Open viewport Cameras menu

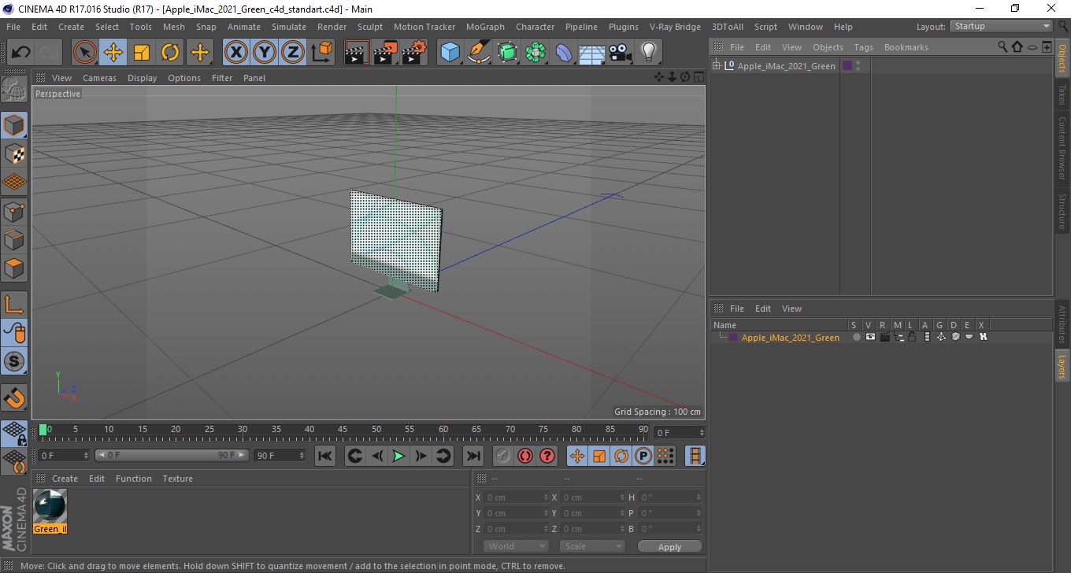point(99,78)
